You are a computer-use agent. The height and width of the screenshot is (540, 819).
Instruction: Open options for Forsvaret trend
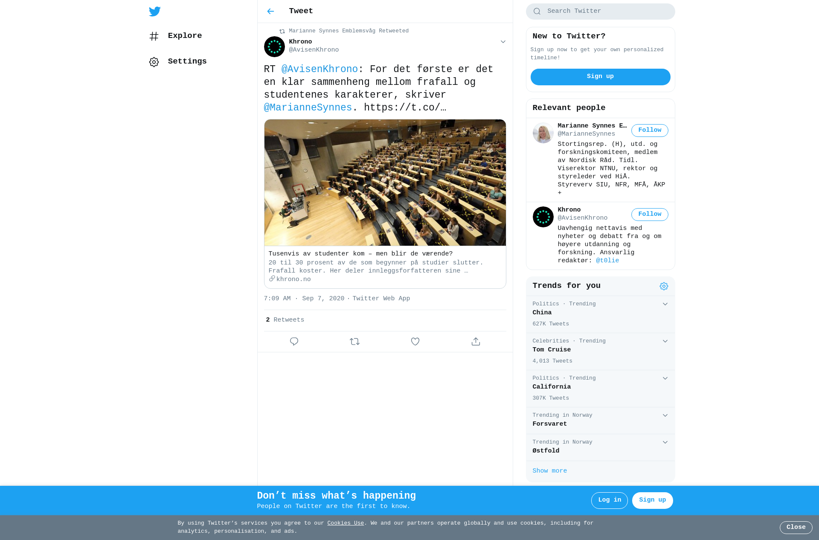coord(665,415)
